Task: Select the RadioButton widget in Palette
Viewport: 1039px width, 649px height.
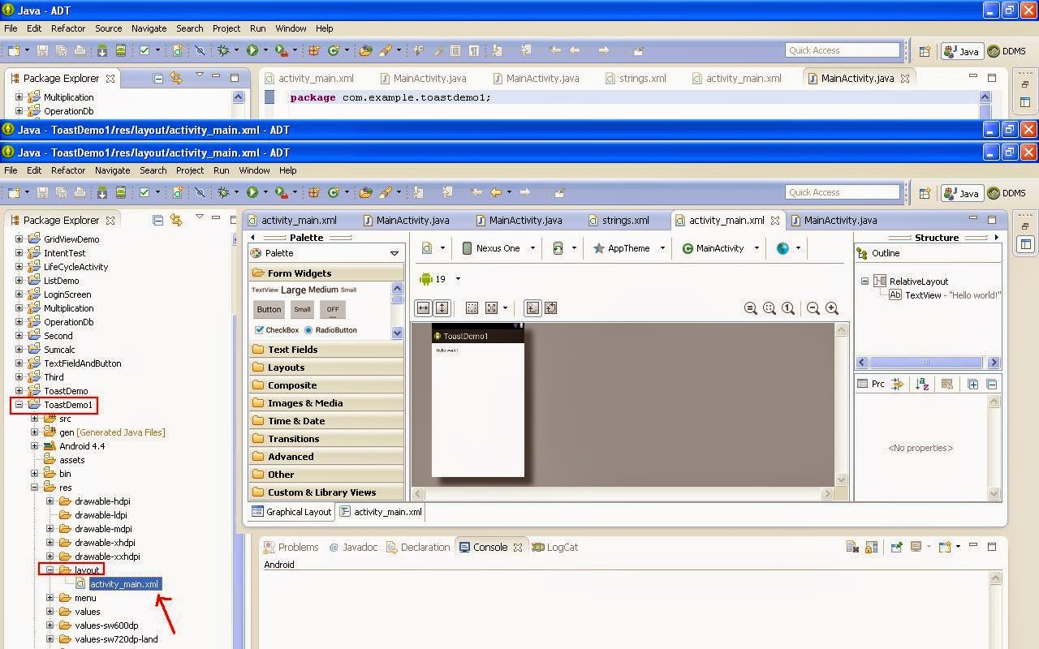Action: point(331,330)
